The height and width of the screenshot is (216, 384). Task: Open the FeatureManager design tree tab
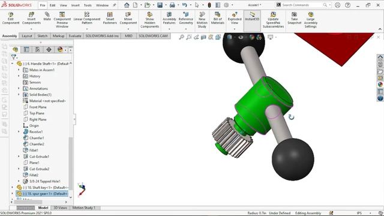pos(16,49)
